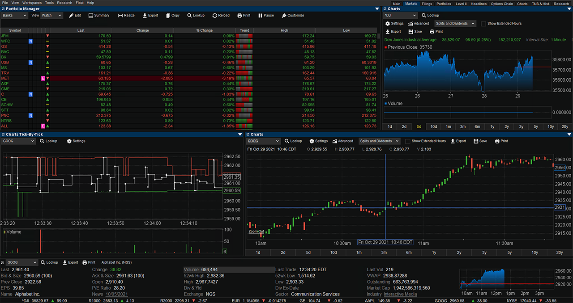Open Advanced in the GOOG candlestick chart
The height and width of the screenshot is (303, 573).
(x=342, y=141)
